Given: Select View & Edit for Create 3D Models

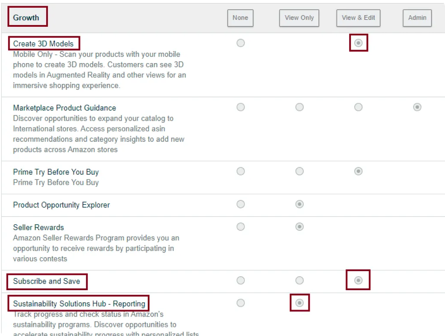Looking at the screenshot, I should [x=358, y=43].
